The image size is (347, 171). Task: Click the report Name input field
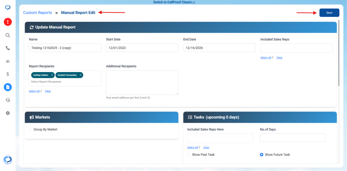65,48
